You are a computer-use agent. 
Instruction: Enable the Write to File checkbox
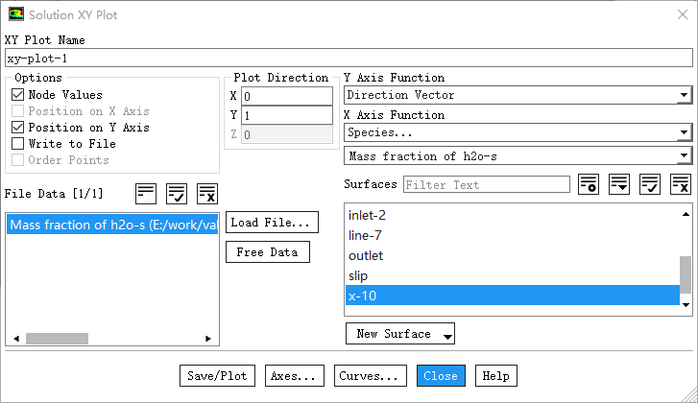pyautogui.click(x=18, y=144)
